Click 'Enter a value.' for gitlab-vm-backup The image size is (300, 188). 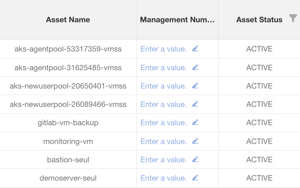pyautogui.click(x=164, y=123)
